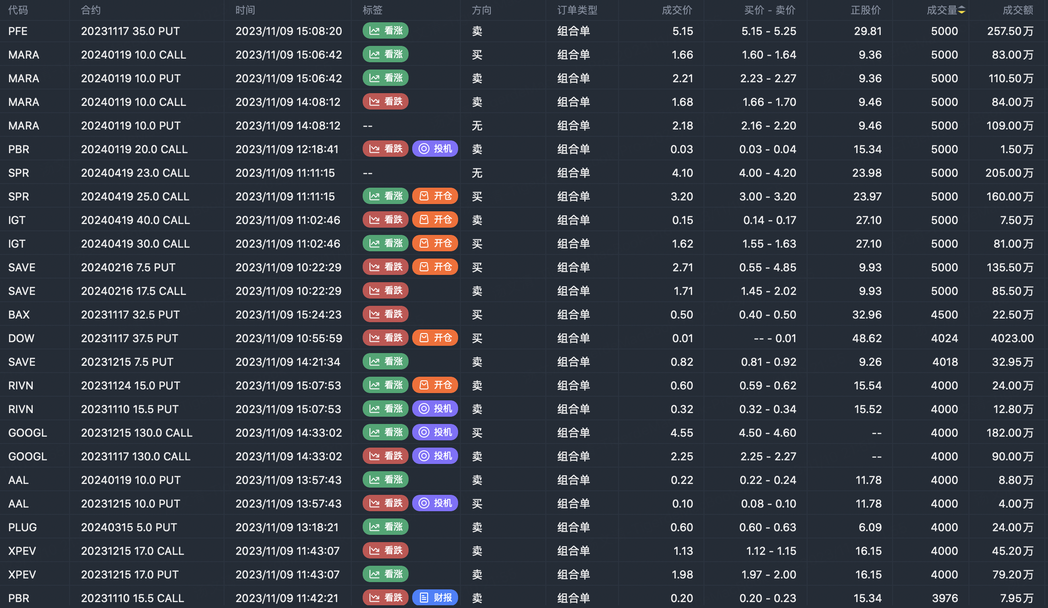Screen dimensions: 1048x608
Task: Click trade price 4.55
Action: (x=682, y=433)
